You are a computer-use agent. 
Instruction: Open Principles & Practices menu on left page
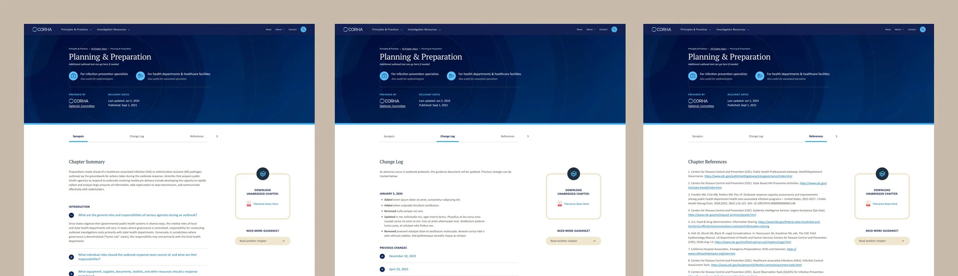[76, 29]
